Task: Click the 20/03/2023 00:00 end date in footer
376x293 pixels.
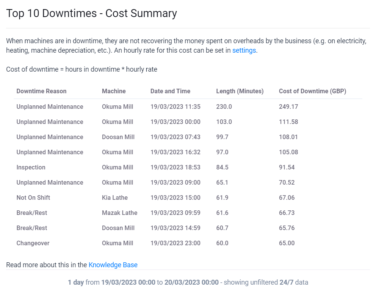Action: (191, 282)
